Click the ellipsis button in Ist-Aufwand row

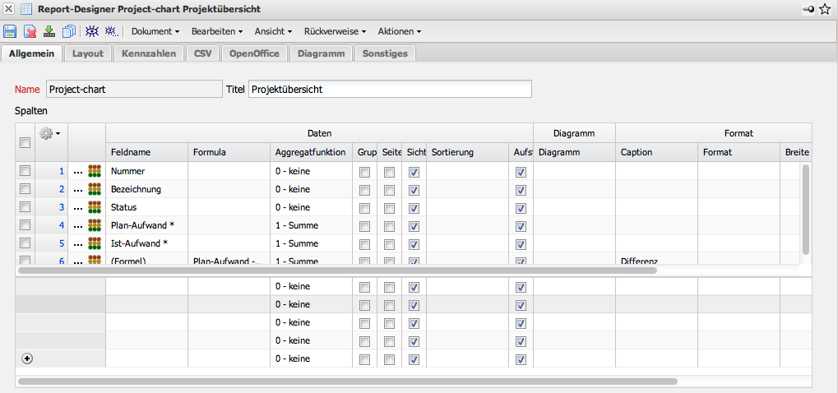point(78,243)
